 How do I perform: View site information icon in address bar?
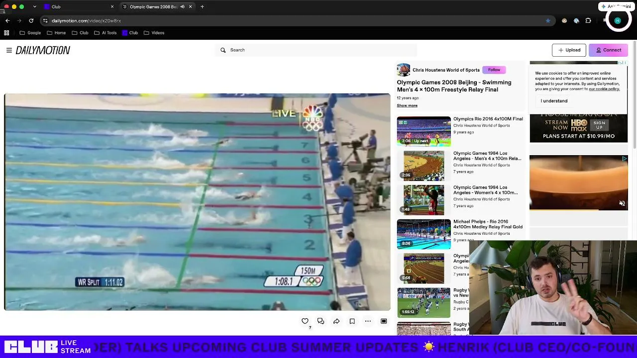[x=45, y=21]
